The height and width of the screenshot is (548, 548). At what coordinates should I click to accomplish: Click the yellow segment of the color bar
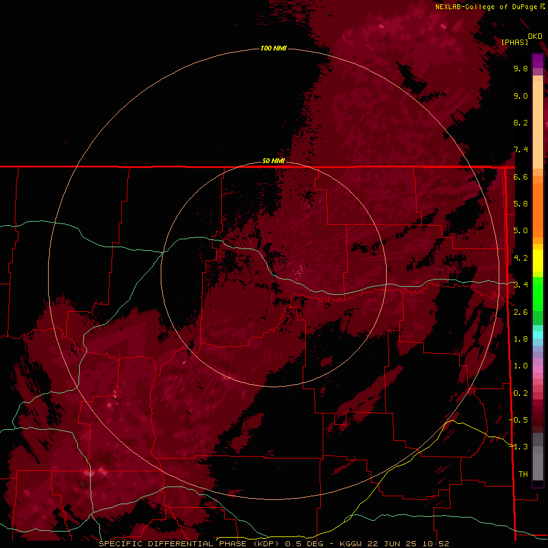(538, 261)
